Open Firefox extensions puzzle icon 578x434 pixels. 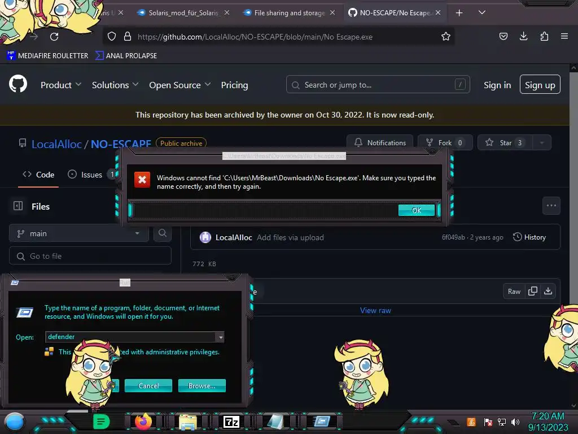[x=544, y=36]
